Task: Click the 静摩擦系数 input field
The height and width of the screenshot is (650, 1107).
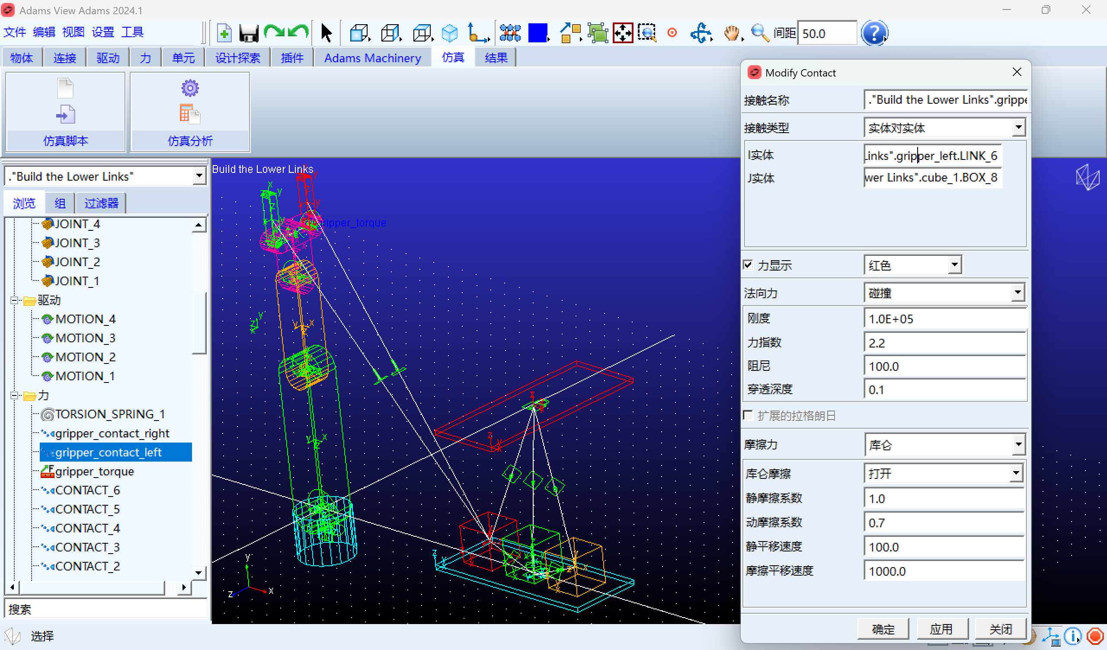Action: [944, 498]
